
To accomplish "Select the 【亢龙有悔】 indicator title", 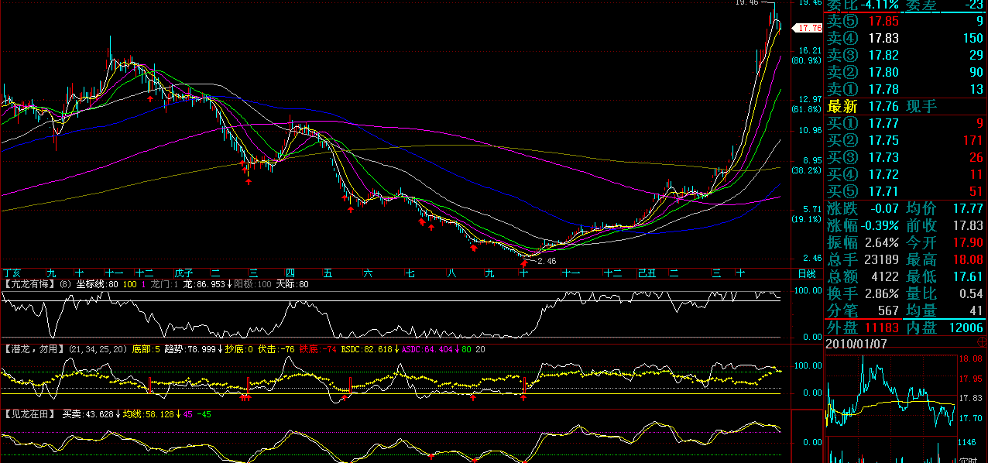I will (x=30, y=284).
